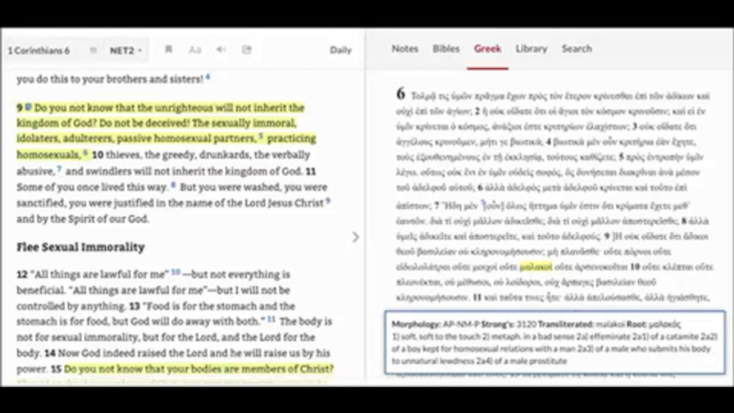Collapse panel using the right chevron arrow
The height and width of the screenshot is (413, 734).
(356, 237)
